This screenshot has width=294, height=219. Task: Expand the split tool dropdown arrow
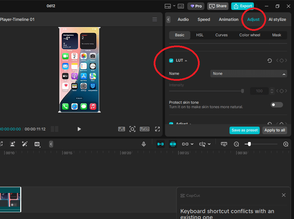coord(209,144)
